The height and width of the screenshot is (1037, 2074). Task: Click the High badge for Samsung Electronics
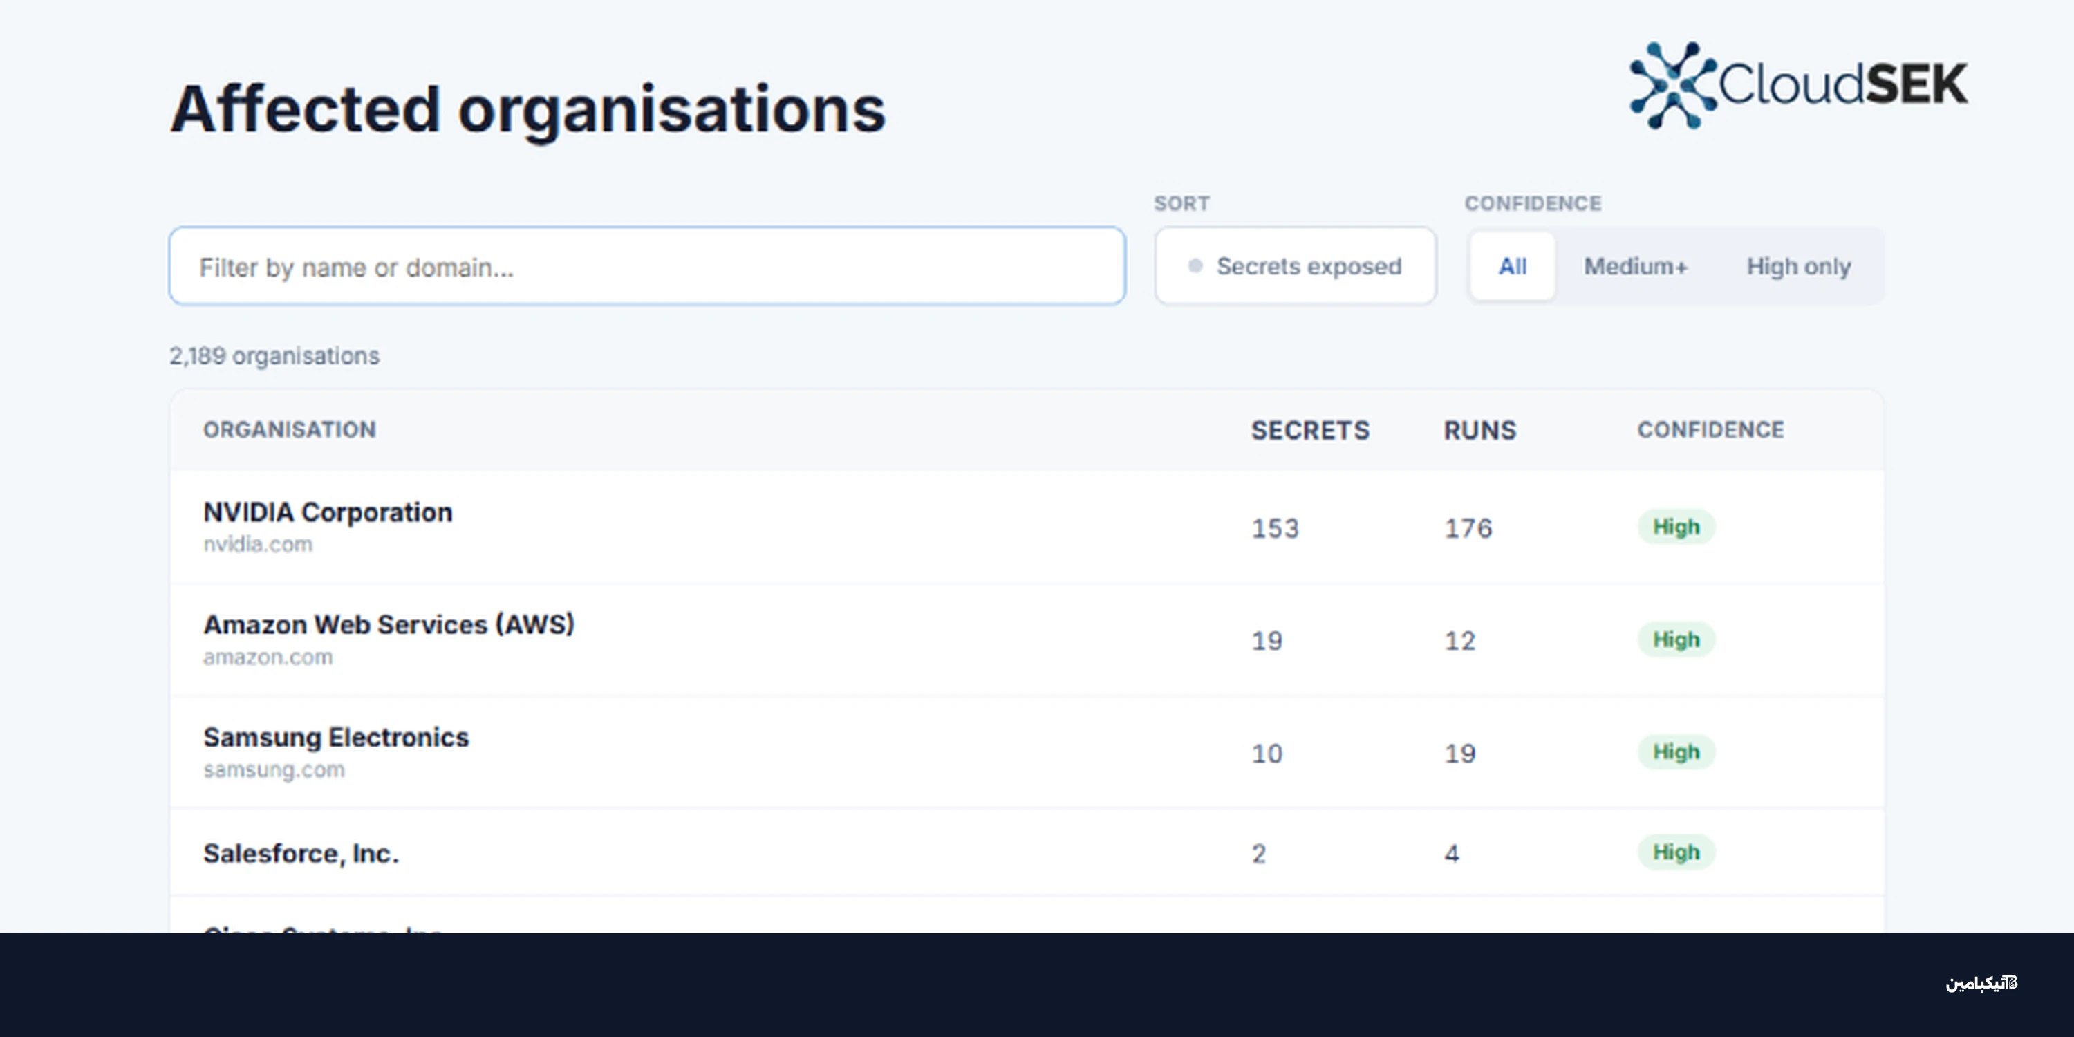pyautogui.click(x=1676, y=752)
